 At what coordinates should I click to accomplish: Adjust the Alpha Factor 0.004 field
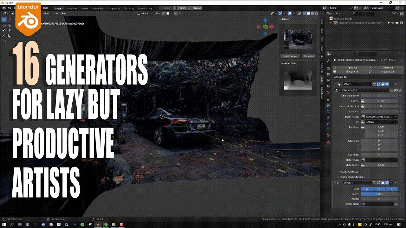point(379,165)
